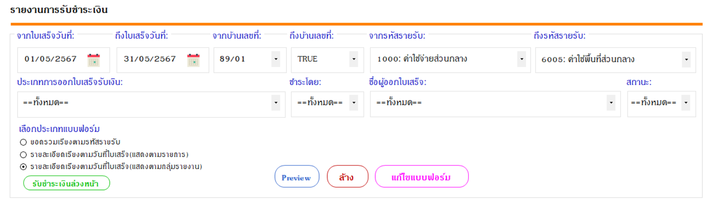Screen dimensions: 707x202
Task: Open รับชำระเงินล่วงหน้า advance payment button
Action: coord(66,183)
